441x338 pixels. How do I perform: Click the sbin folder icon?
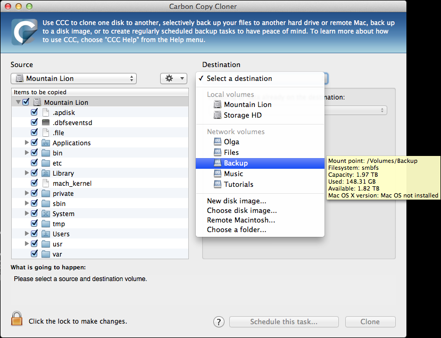[x=46, y=203]
